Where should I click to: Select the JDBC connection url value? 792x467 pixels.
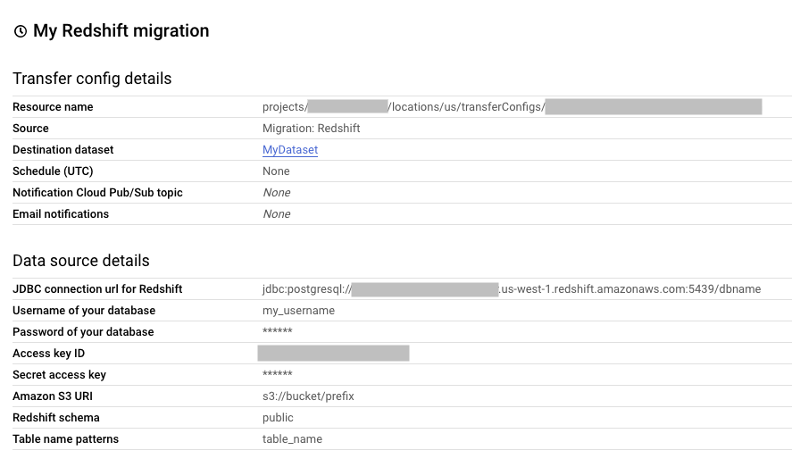(512, 289)
